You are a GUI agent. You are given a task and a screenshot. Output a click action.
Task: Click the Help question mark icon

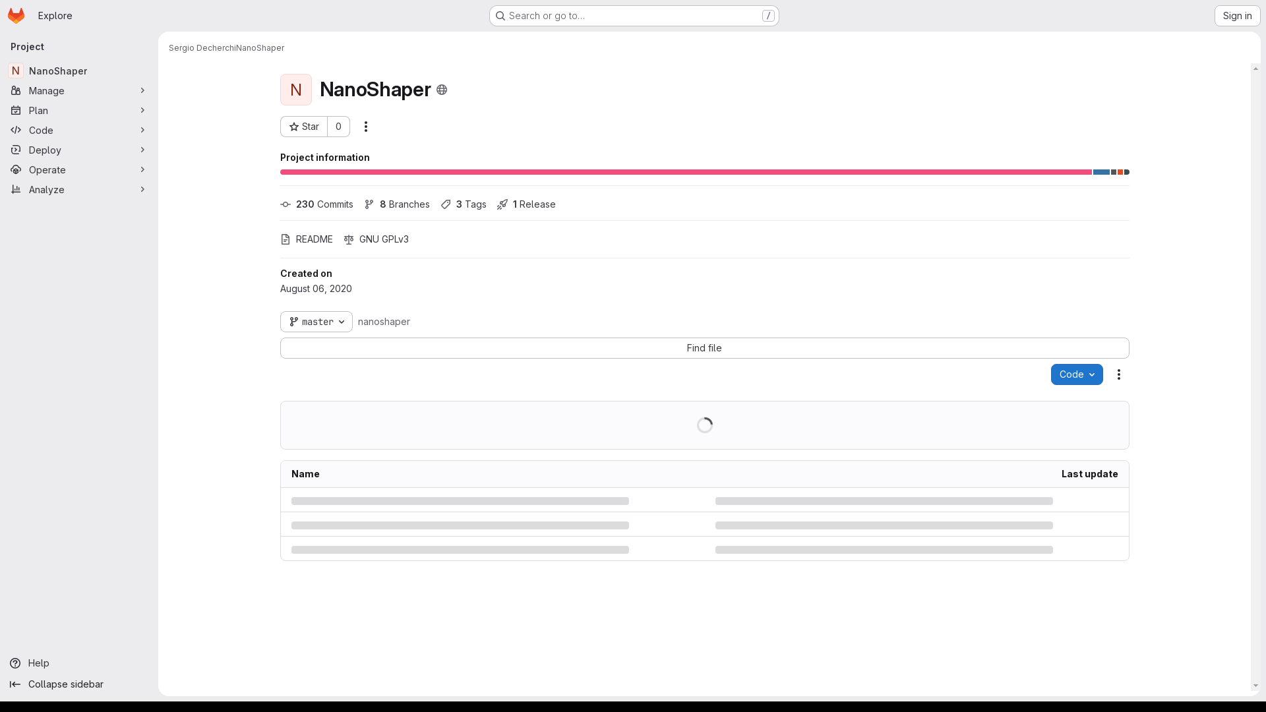coord(15,663)
